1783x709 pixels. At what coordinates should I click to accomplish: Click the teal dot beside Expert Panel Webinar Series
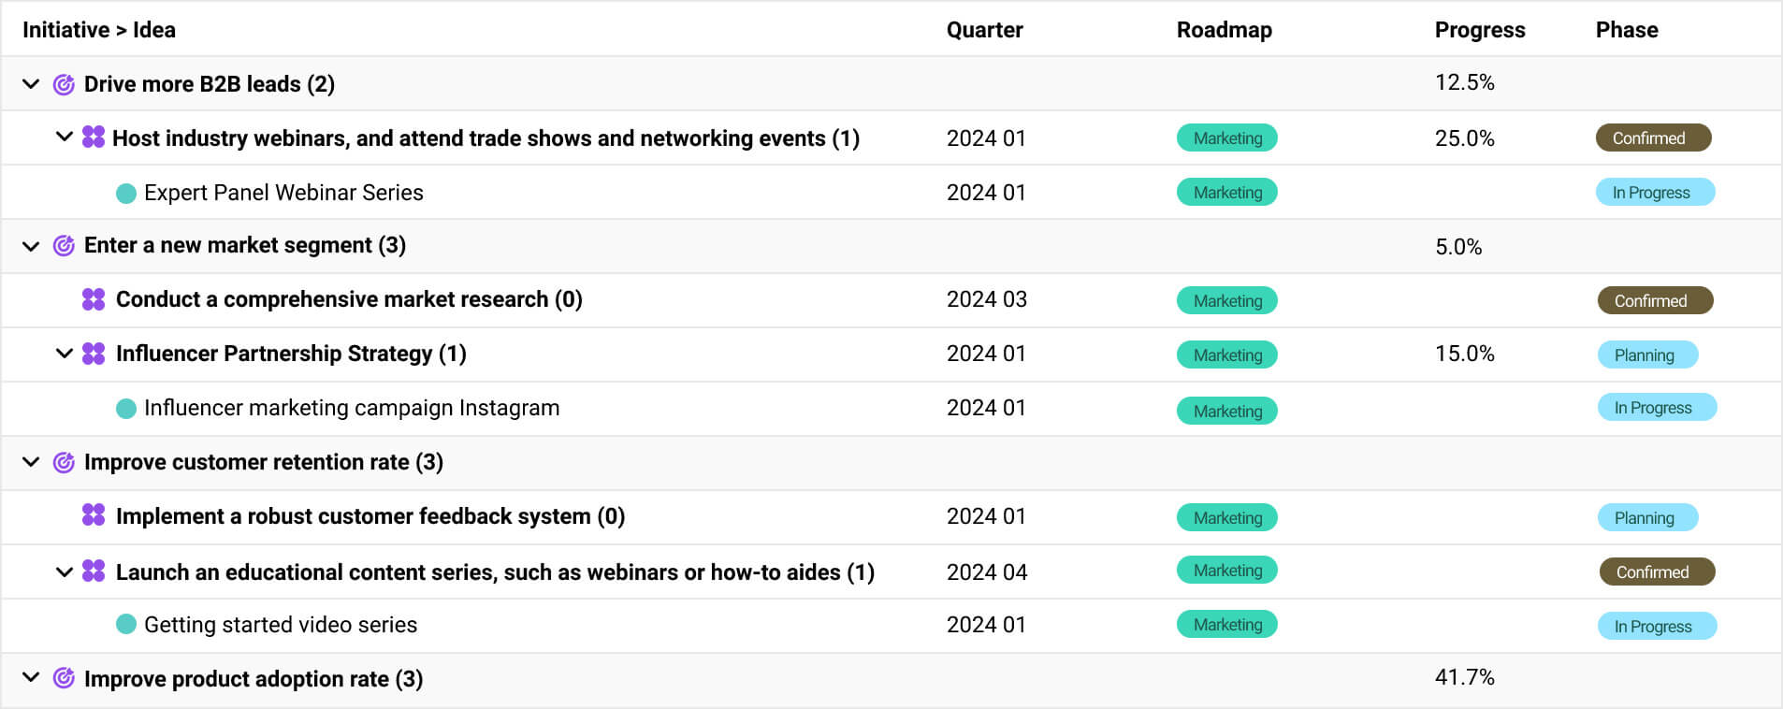pyautogui.click(x=126, y=194)
